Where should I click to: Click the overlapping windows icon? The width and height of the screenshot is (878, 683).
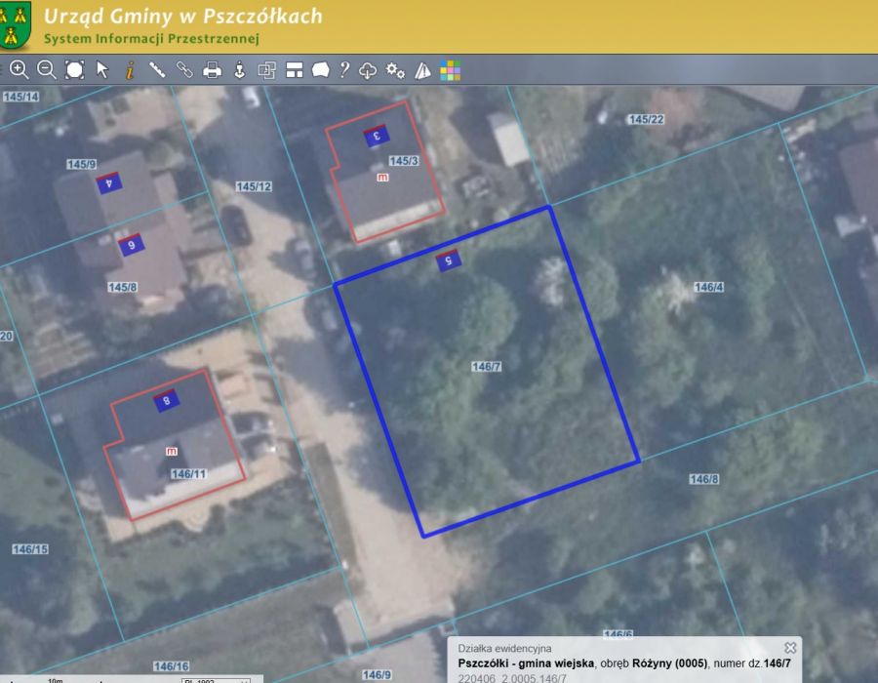point(266,69)
